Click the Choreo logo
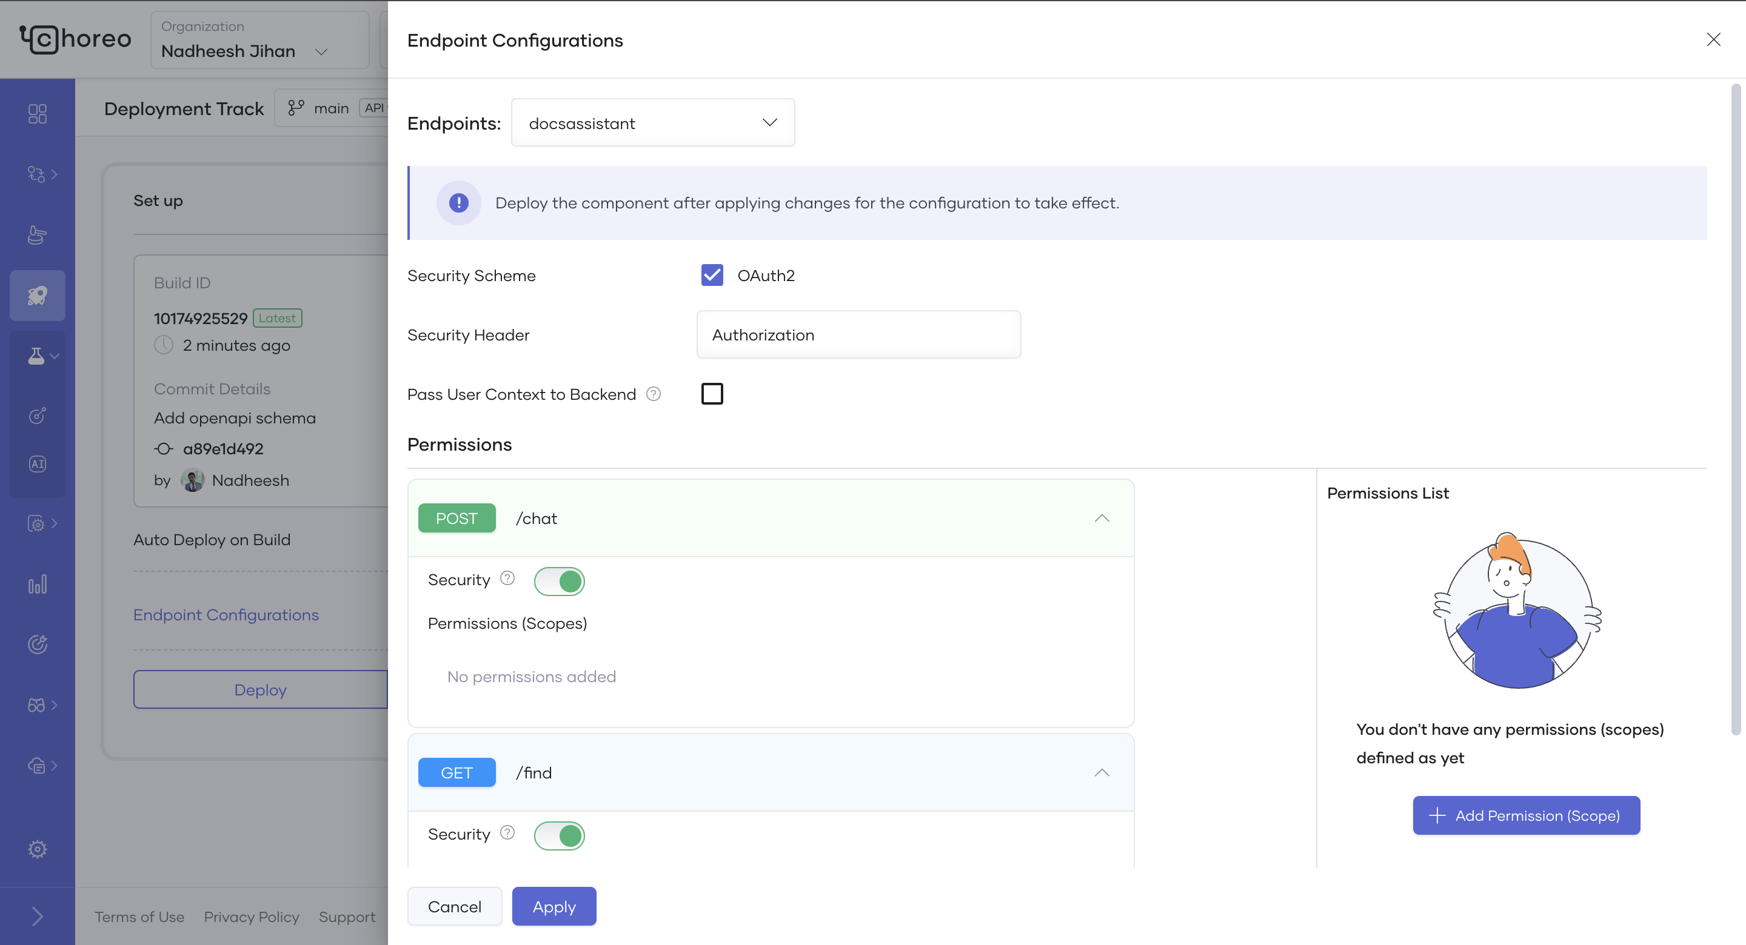1746x945 pixels. coord(75,39)
